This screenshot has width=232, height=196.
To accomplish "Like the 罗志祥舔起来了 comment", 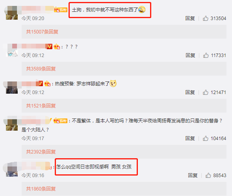I will 206,92.
